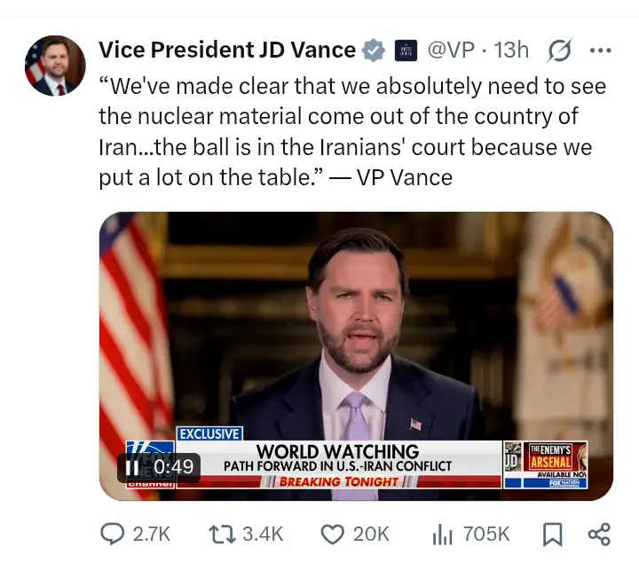Click the Vice President JD Vance display name
This screenshot has width=639, height=562.
click(x=226, y=50)
